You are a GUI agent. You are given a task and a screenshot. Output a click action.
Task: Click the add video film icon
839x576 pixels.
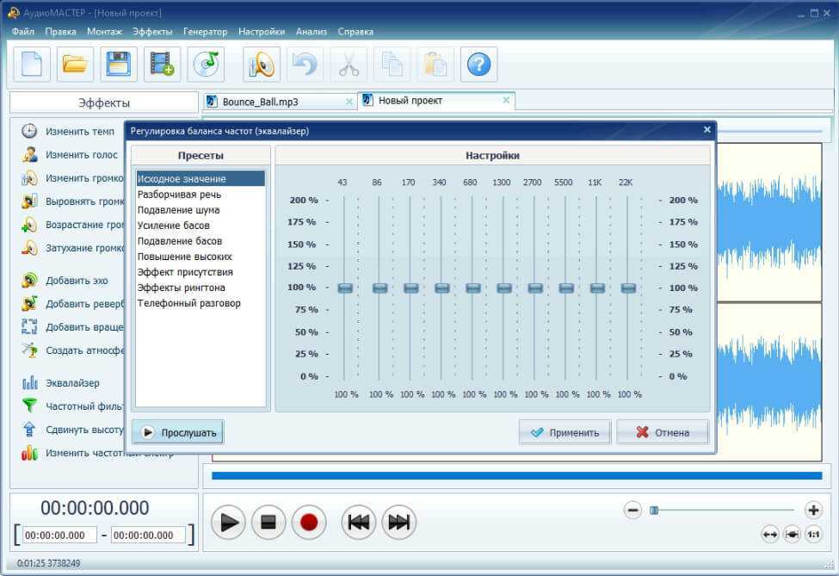(x=162, y=65)
